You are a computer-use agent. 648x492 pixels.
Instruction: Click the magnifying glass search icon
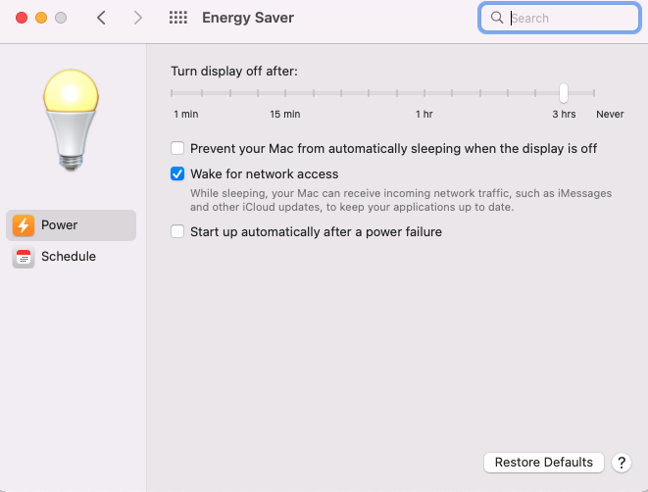coord(497,18)
